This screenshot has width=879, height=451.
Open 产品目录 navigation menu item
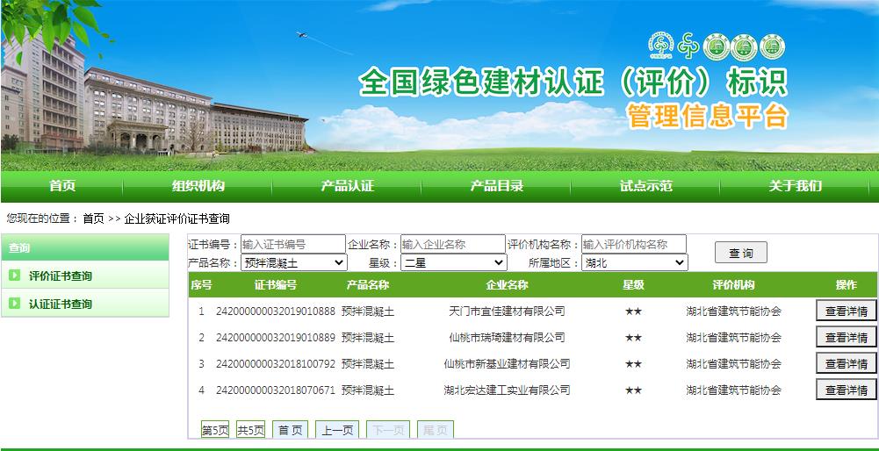click(496, 185)
